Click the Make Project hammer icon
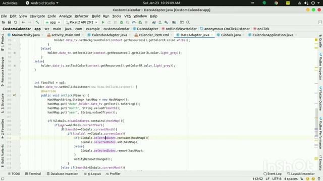This screenshot has width=323, height=181. coord(37,22)
